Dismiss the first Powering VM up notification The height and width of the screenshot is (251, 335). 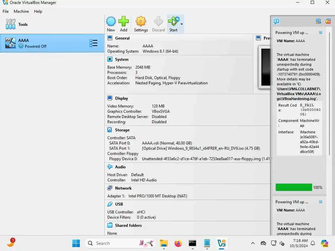click(321, 32)
